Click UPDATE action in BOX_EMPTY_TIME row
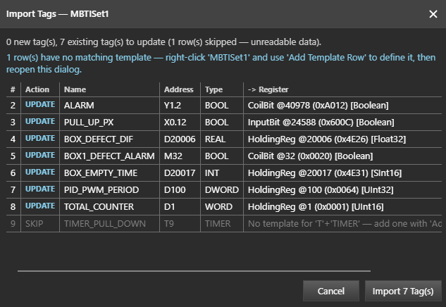This screenshot has width=446, height=307. [x=40, y=173]
